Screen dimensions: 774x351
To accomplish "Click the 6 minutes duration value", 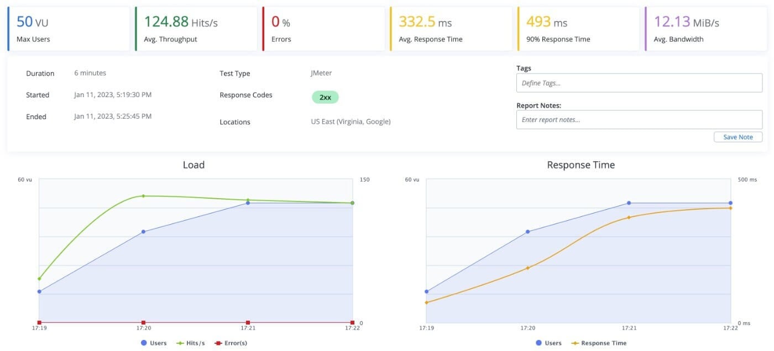I will point(90,73).
